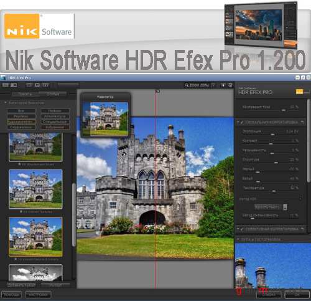Screen dimensions: 311x301
Task: Adjust the Exposure slider
Action: [x=273, y=135]
